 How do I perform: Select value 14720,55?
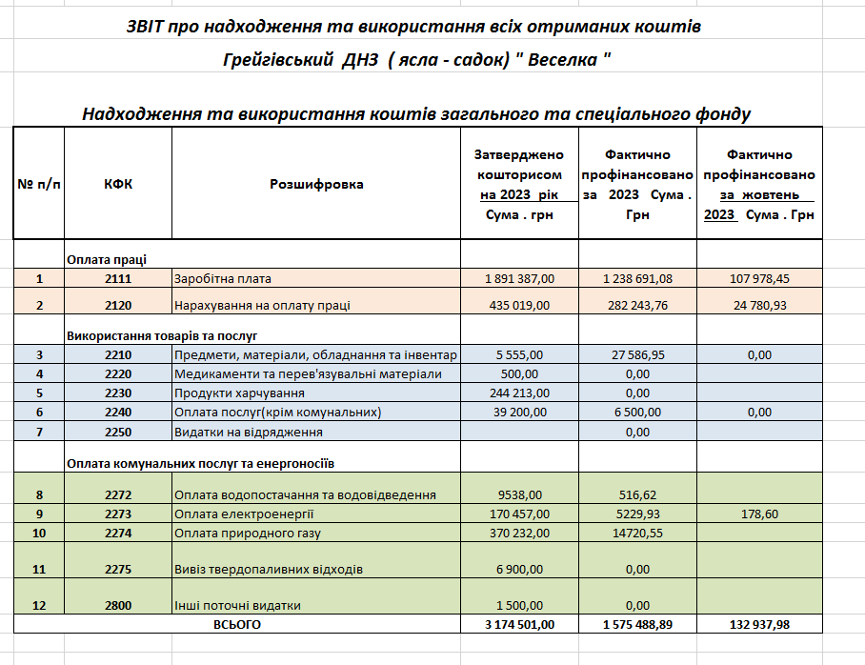tap(637, 534)
